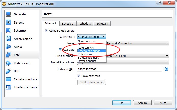The image size is (177, 110).
Task: Select the Sistema category label
Action: [19, 22]
